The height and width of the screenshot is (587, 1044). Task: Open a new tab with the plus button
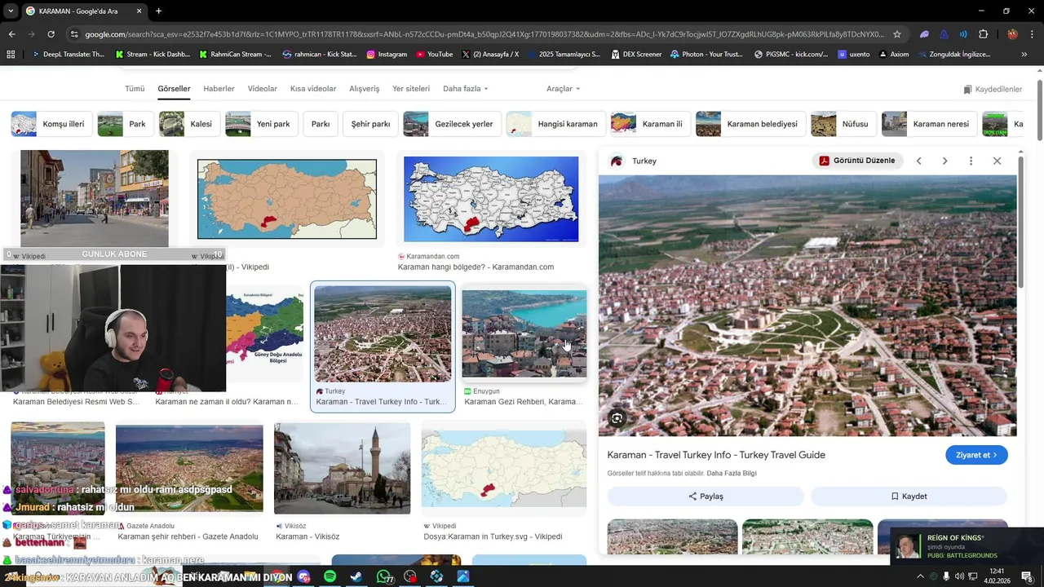point(158,11)
